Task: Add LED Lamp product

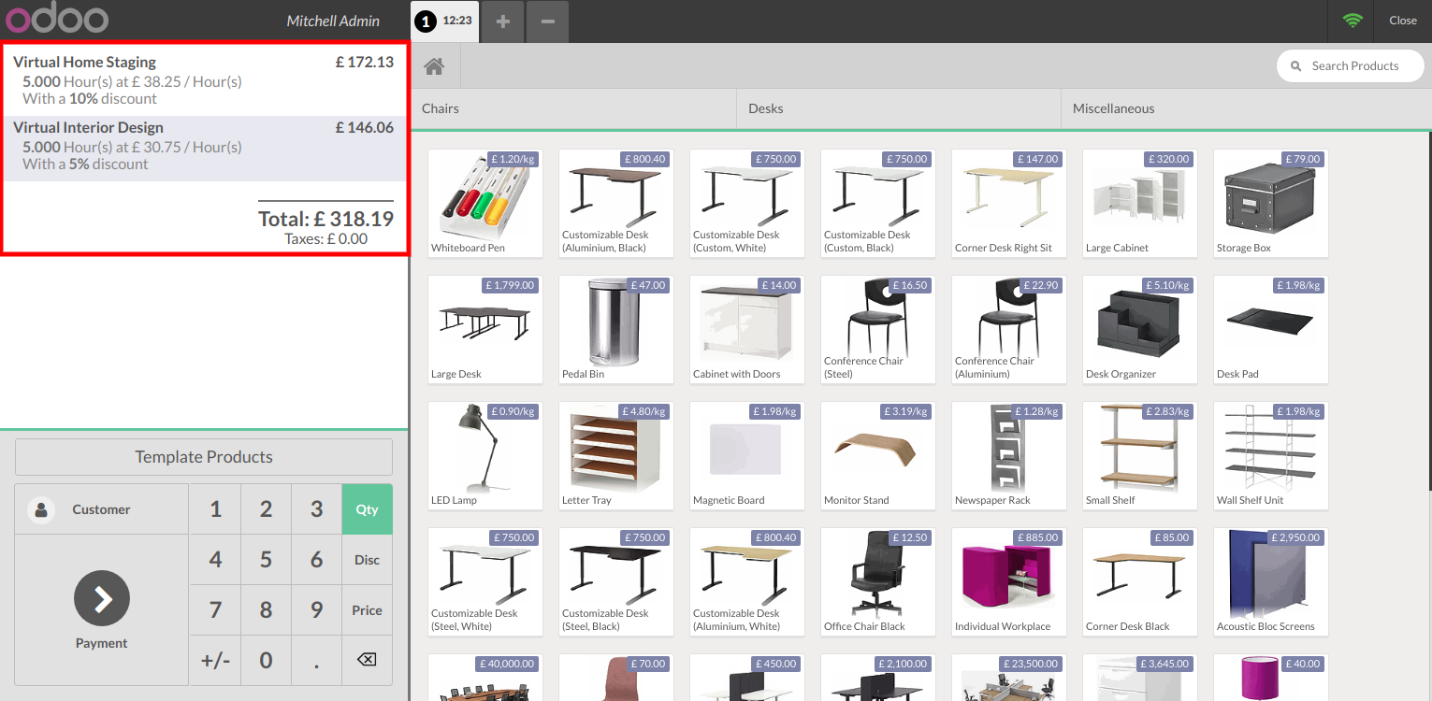Action: point(485,455)
